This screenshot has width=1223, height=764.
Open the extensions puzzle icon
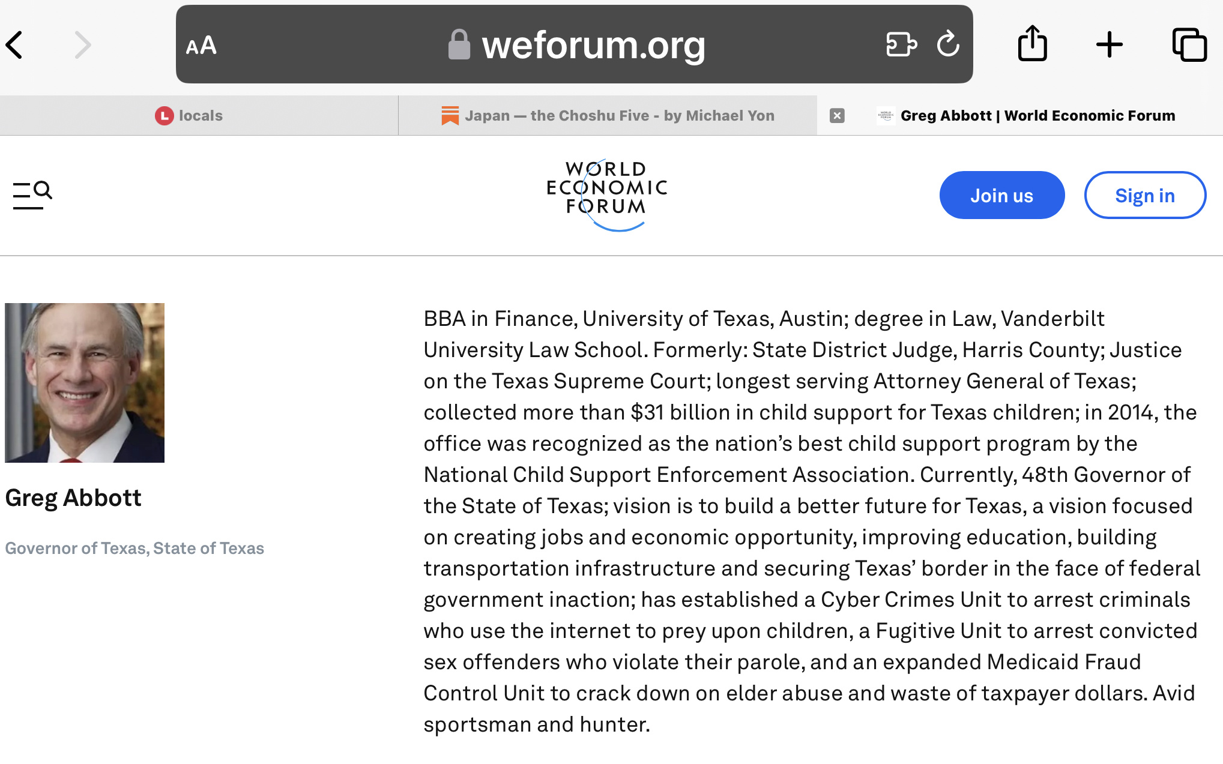tap(901, 44)
